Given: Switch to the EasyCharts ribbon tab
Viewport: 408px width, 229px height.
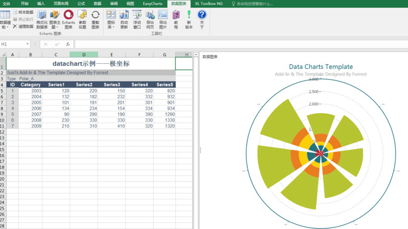Looking at the screenshot, I should point(152,4).
